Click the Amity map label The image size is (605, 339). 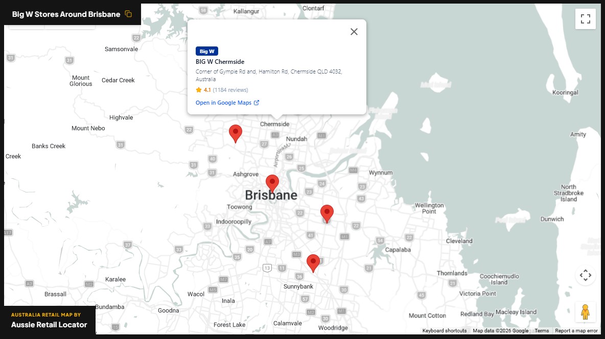tap(578, 134)
